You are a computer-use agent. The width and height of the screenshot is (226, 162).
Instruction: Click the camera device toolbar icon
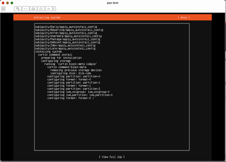[41, 9]
